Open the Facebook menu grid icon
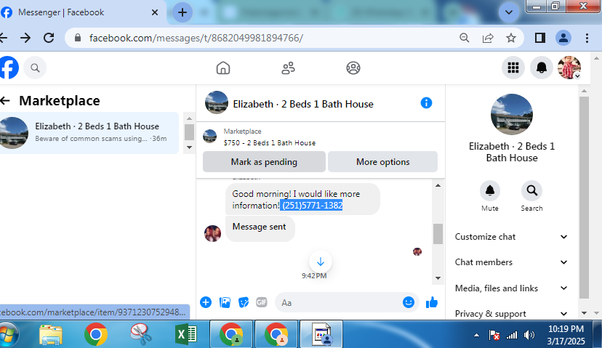Viewport: 602px width, 348px height. [513, 68]
